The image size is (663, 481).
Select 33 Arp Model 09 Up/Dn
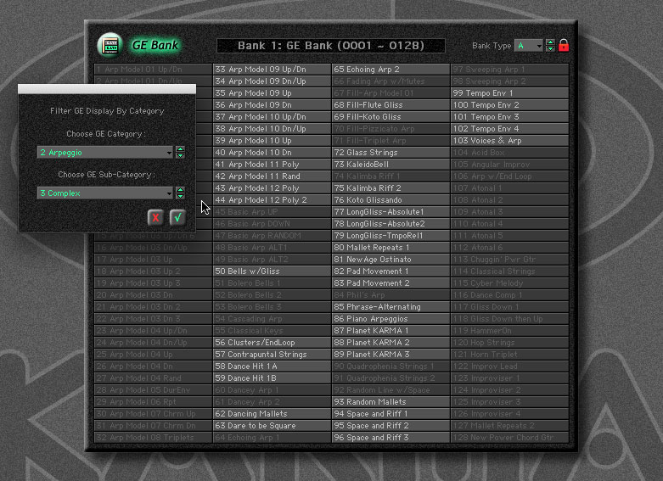pyautogui.click(x=272, y=70)
